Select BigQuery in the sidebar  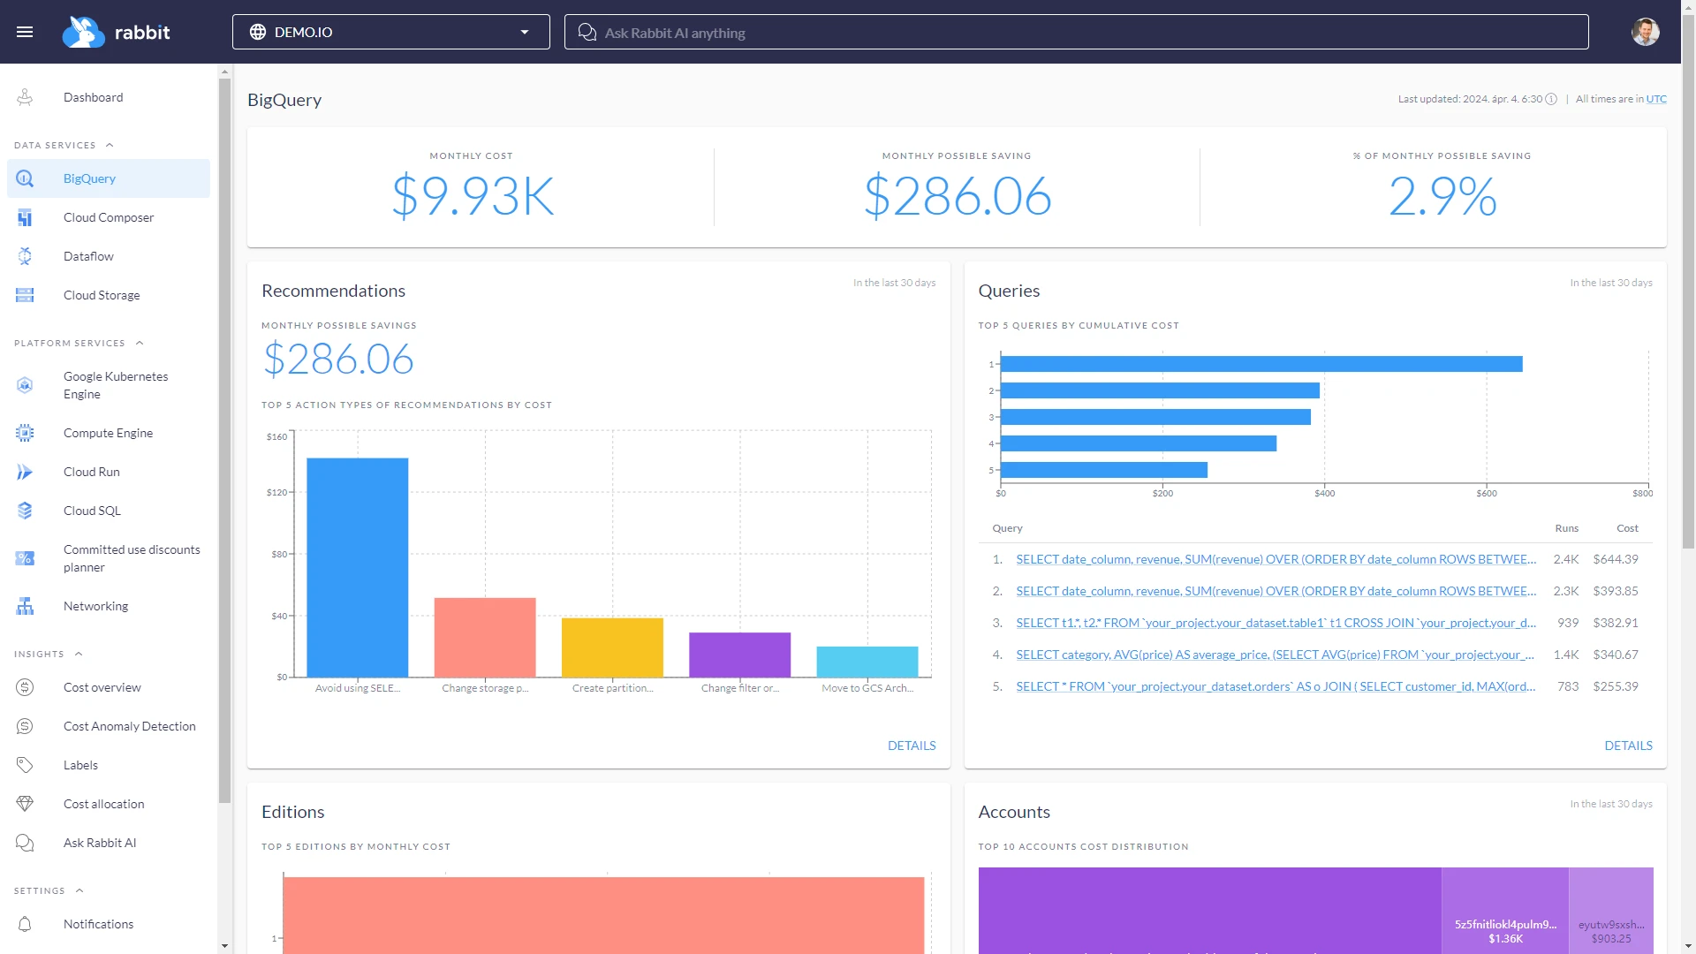click(89, 178)
